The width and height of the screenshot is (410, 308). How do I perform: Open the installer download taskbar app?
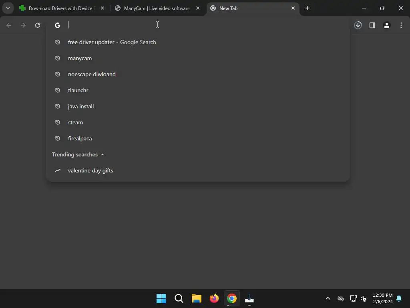[x=249, y=298]
